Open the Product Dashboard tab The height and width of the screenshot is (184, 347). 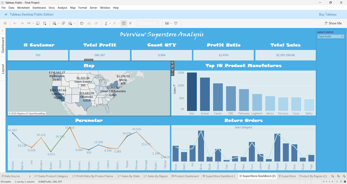(185, 176)
